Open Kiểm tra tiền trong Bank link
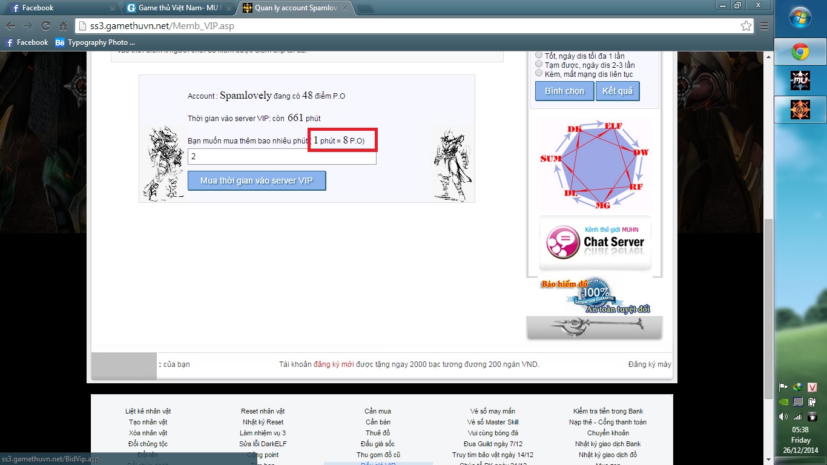This screenshot has width=827, height=465. [x=608, y=411]
